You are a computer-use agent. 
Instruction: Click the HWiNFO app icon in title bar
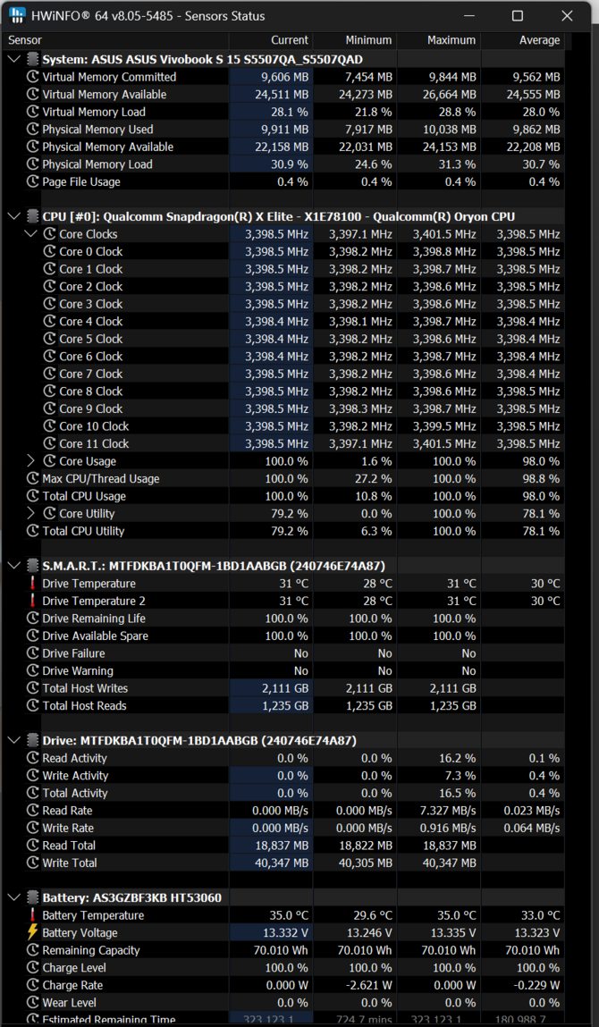point(19,15)
